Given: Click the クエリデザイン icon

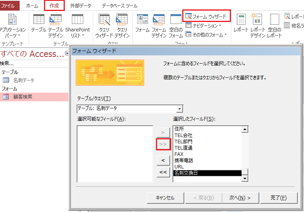Looking at the screenshot, I should [122, 26].
